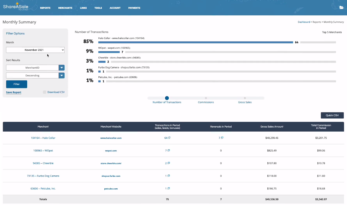
Task: Click the Monthly Summary page heading
Action: point(19,22)
